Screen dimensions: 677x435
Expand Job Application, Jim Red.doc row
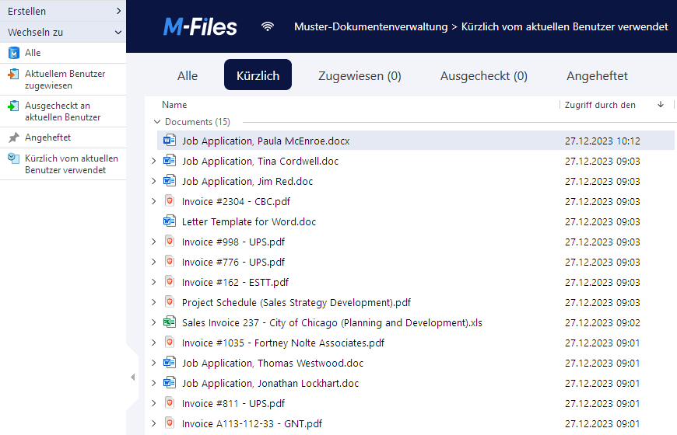pos(154,181)
